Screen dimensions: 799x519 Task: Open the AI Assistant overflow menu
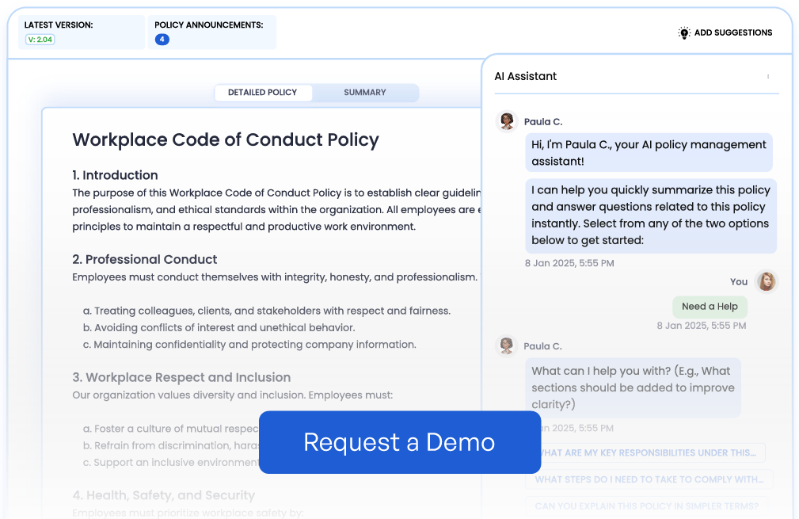click(768, 75)
